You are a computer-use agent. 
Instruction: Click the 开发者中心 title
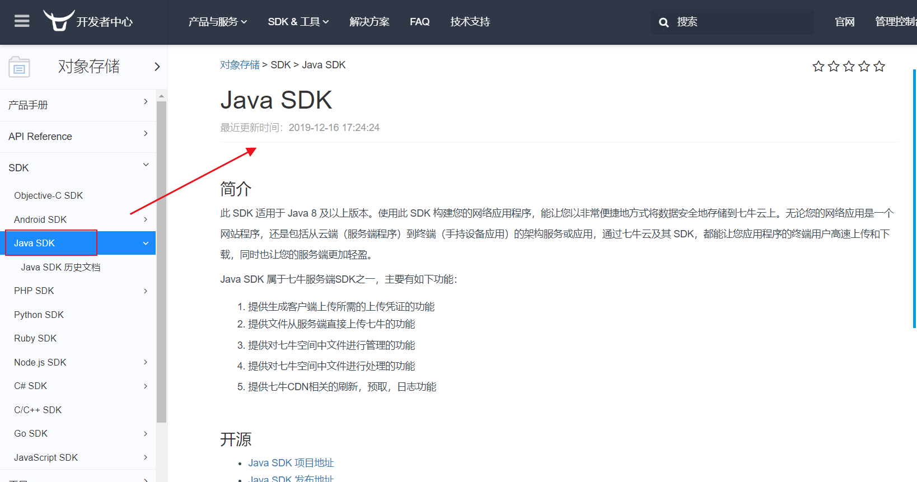pyautogui.click(x=105, y=22)
